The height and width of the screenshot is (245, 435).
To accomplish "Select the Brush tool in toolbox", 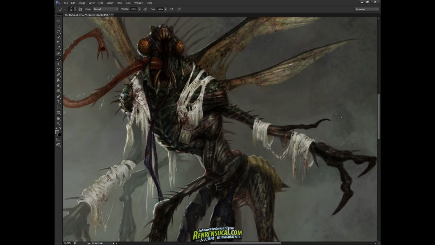I will point(58,59).
